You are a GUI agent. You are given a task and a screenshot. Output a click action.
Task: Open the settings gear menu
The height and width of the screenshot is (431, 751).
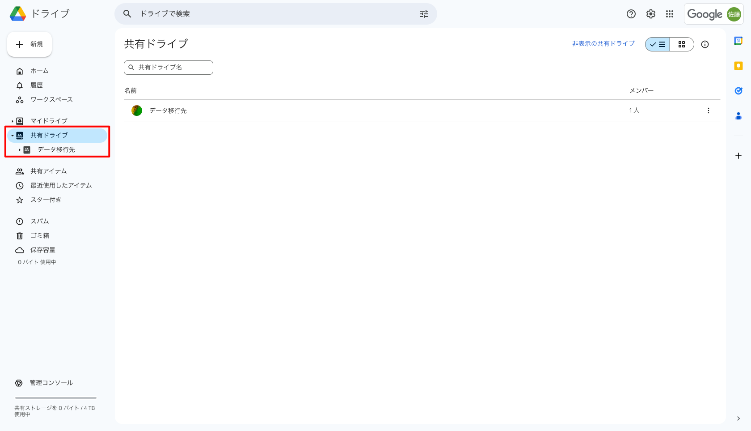click(x=651, y=14)
